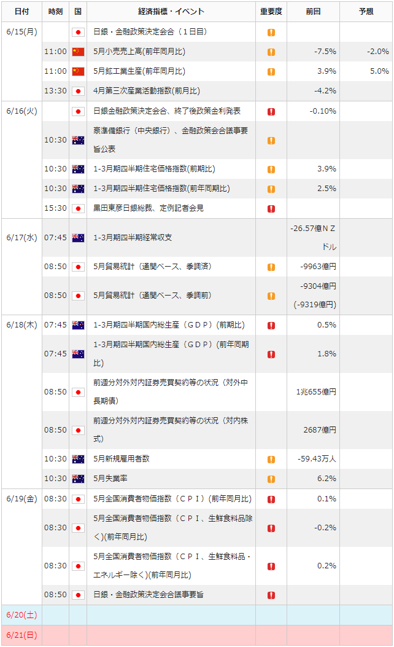
Task: Click the forecast value -2.0%
Action: (378, 52)
